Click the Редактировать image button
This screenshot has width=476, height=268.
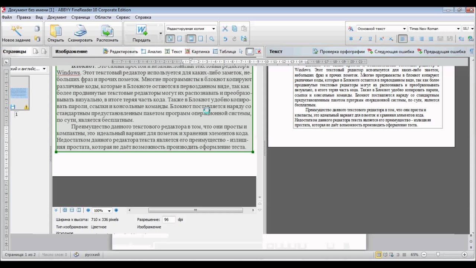point(120,52)
